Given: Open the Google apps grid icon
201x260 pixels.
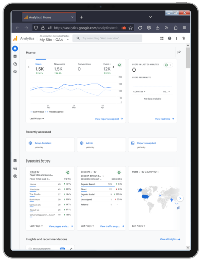Looking at the screenshot, I should coord(162,38).
